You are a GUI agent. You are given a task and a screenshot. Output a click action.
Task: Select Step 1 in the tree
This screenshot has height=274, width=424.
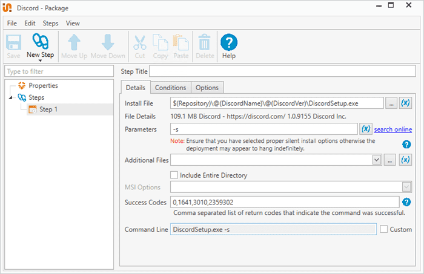click(70, 109)
